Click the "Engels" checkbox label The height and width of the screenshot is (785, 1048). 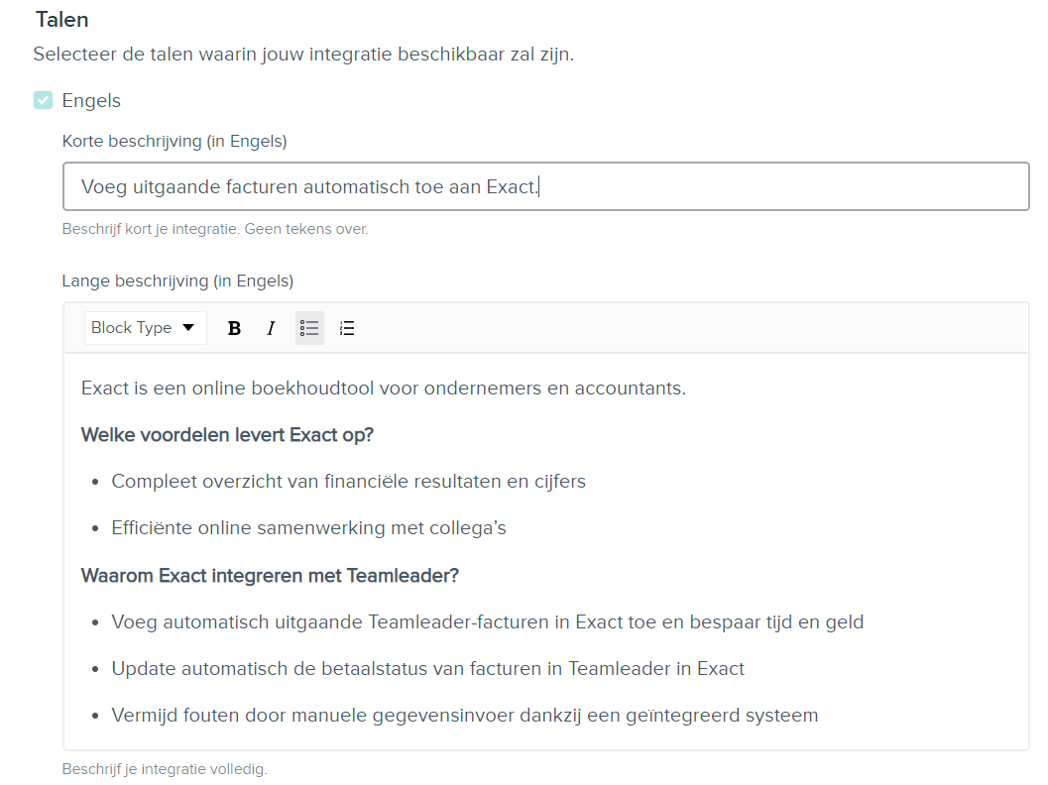click(91, 101)
